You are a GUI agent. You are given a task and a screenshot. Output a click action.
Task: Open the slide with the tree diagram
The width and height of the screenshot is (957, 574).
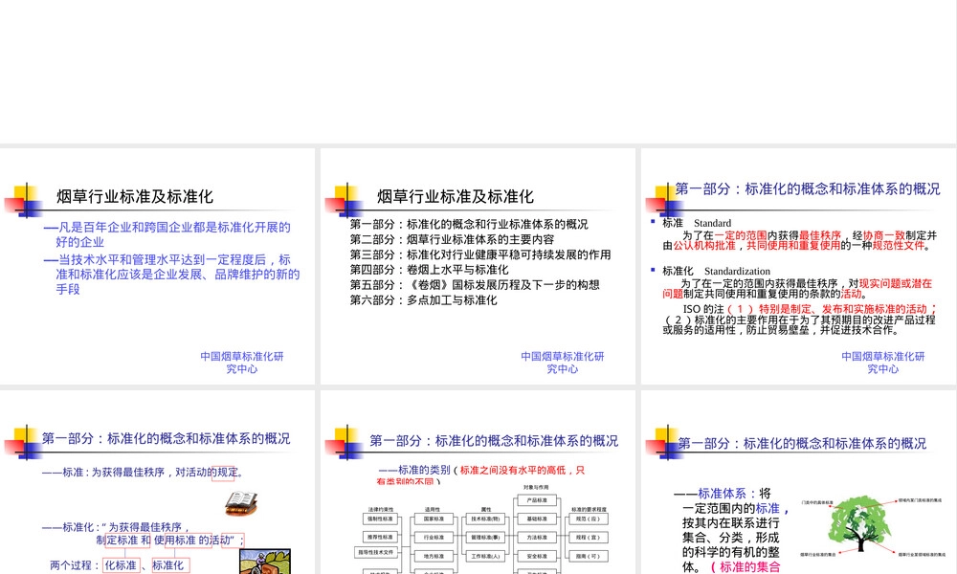[798, 482]
